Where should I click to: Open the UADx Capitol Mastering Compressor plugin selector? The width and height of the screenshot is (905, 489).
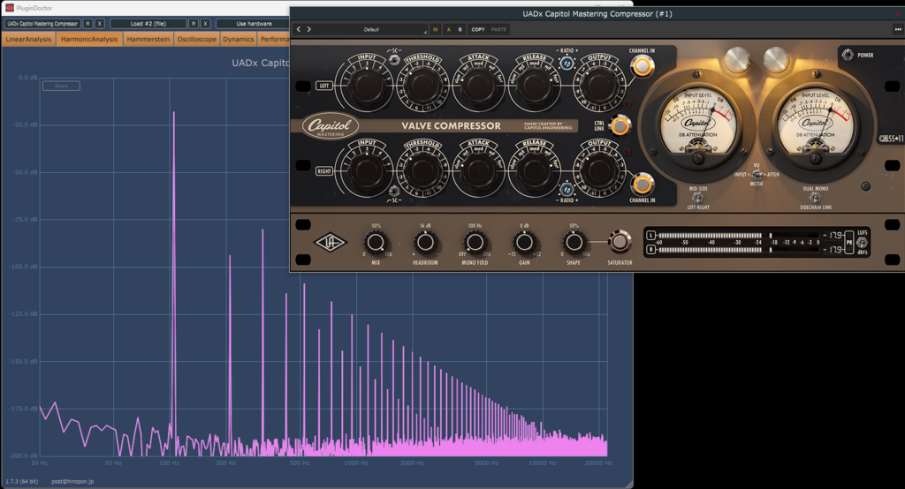[x=42, y=24]
